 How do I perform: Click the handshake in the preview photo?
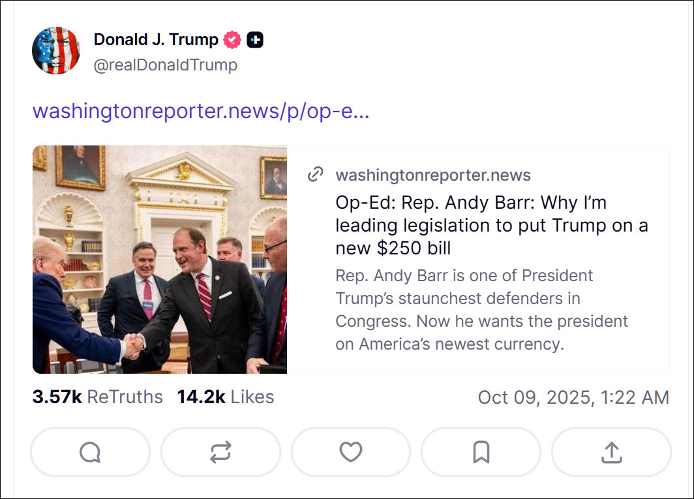[134, 343]
